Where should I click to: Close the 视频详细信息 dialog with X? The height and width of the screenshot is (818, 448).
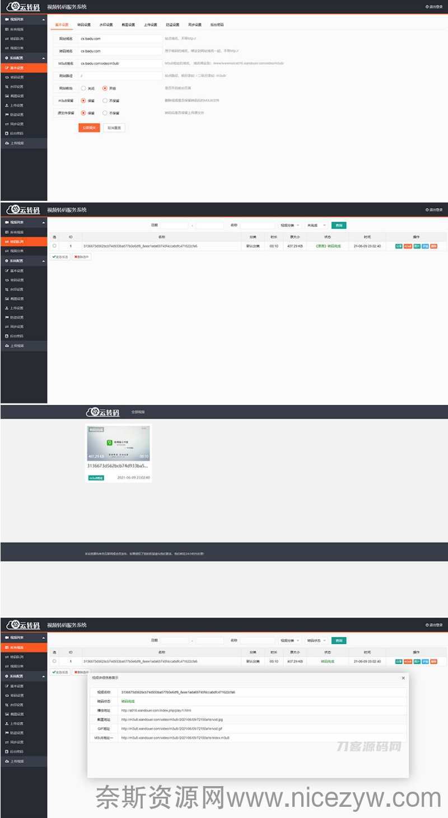(x=403, y=678)
